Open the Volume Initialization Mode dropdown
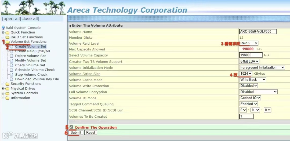Image resolution: width=290 pixels, height=141 pixels. (262, 67)
